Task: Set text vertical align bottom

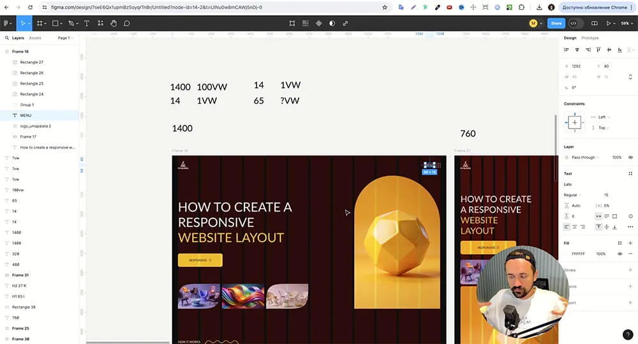Action: pyautogui.click(x=615, y=227)
